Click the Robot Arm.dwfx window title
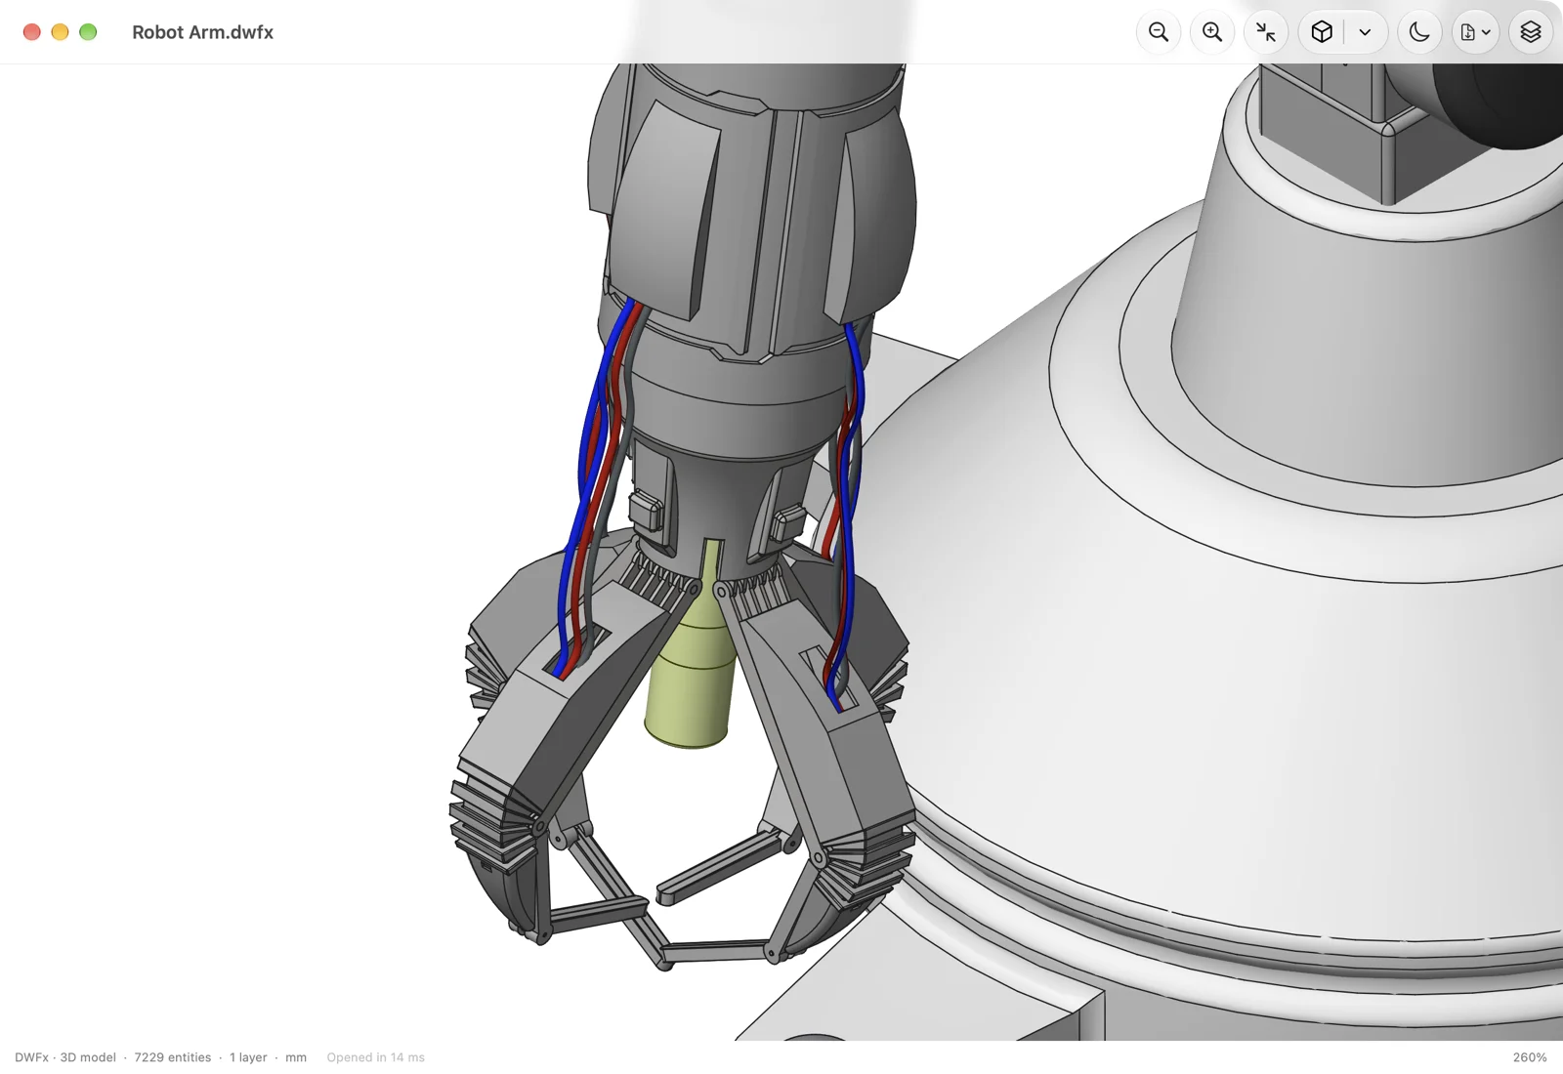Screen dimensions: 1563x1074 [202, 32]
